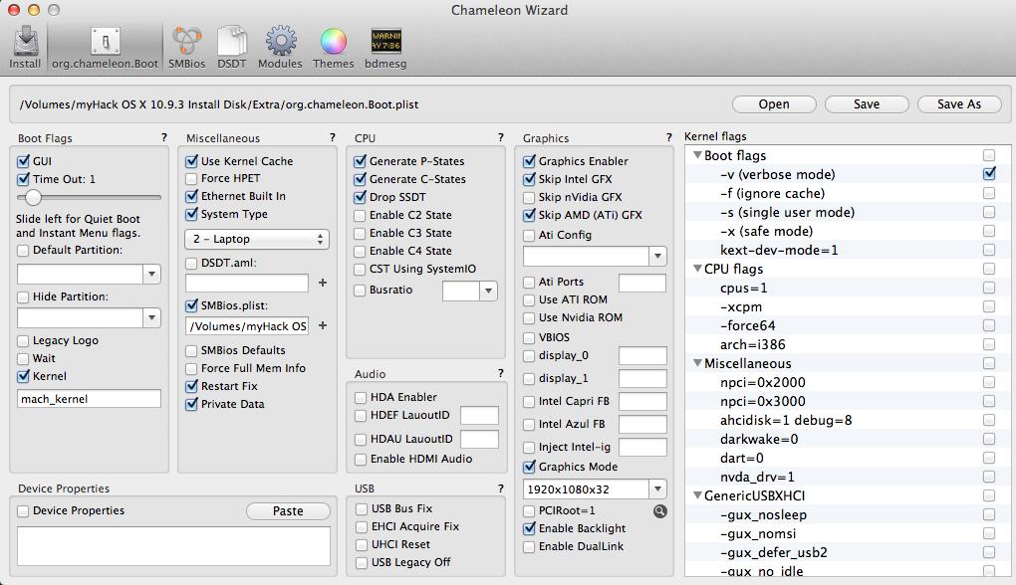Collapse the Miscellaneous group in Kernel flags

tap(697, 363)
